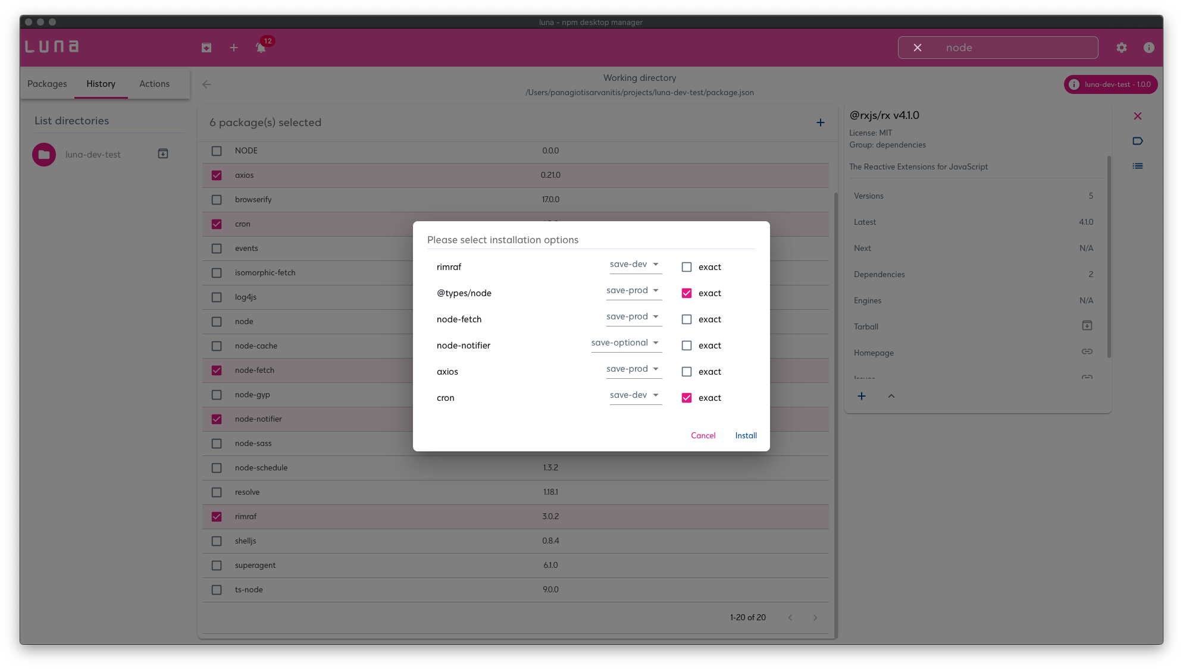Cancel the installation options dialog
This screenshot has width=1183, height=669.
click(x=703, y=435)
